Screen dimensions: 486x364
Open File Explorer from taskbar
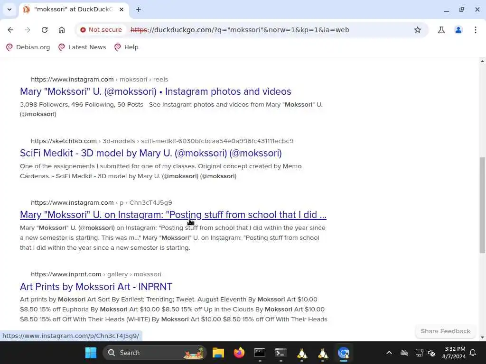click(218, 353)
